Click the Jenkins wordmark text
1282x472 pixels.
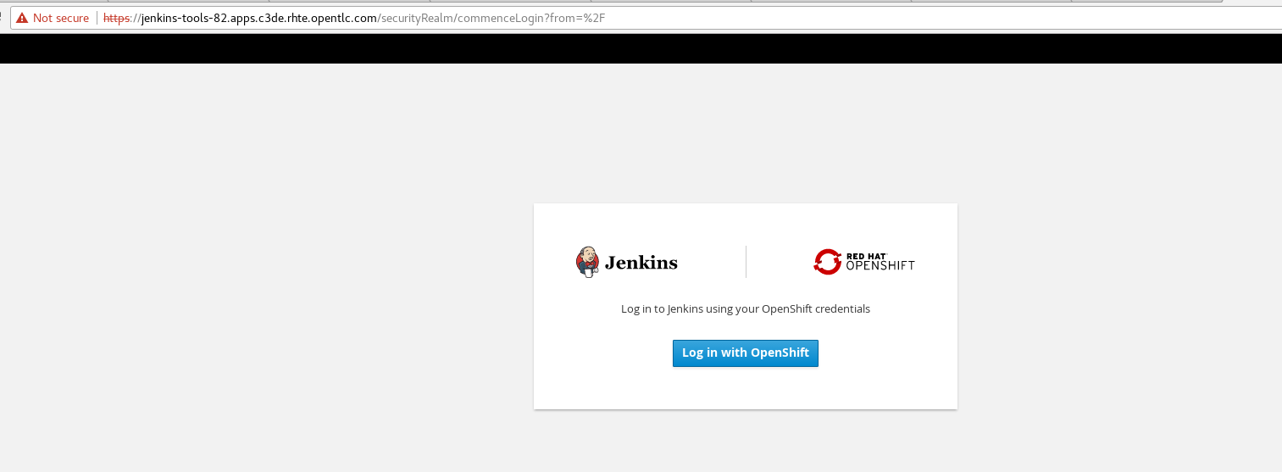(x=641, y=263)
